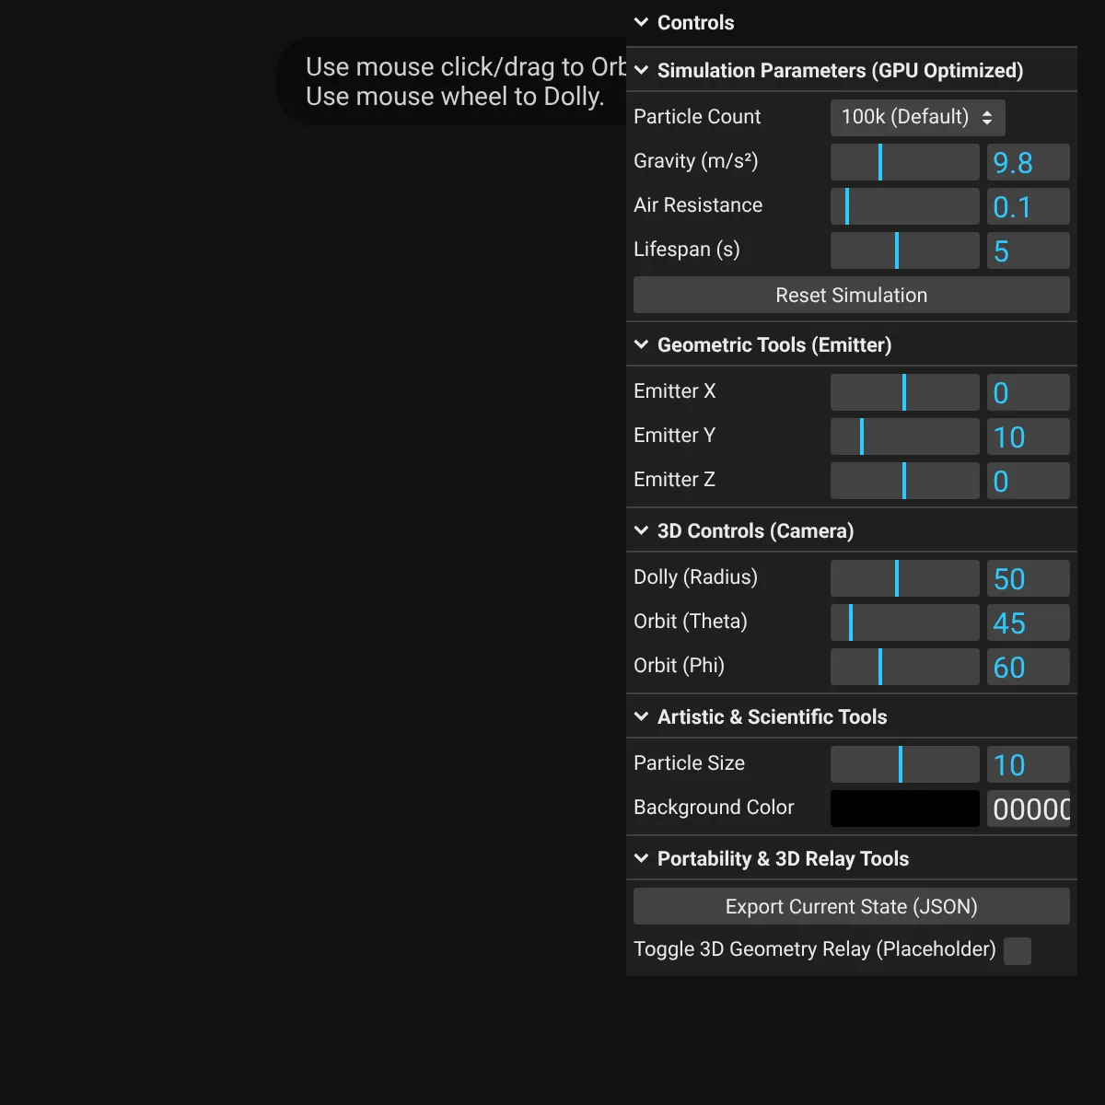Open the Background Color swatch

(x=904, y=809)
